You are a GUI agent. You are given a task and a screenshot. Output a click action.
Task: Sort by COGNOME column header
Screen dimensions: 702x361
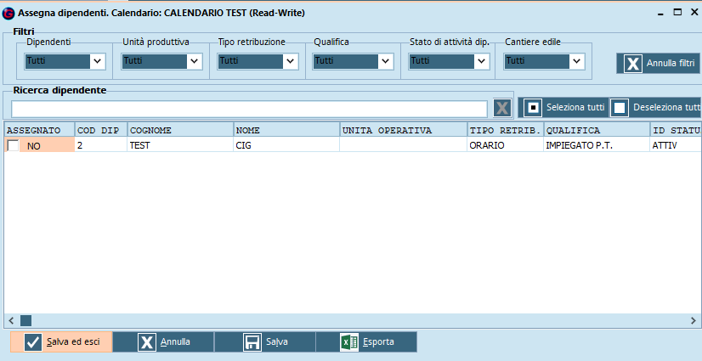(x=180, y=130)
